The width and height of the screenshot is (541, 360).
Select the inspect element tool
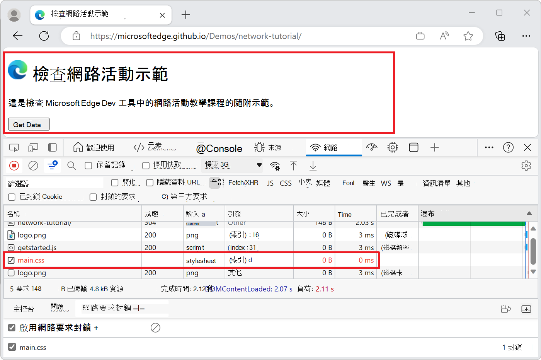[x=14, y=147]
